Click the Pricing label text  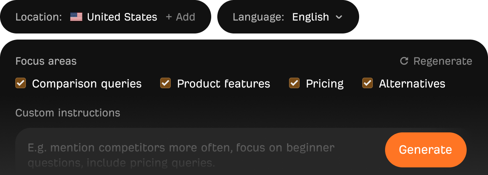[x=324, y=84]
